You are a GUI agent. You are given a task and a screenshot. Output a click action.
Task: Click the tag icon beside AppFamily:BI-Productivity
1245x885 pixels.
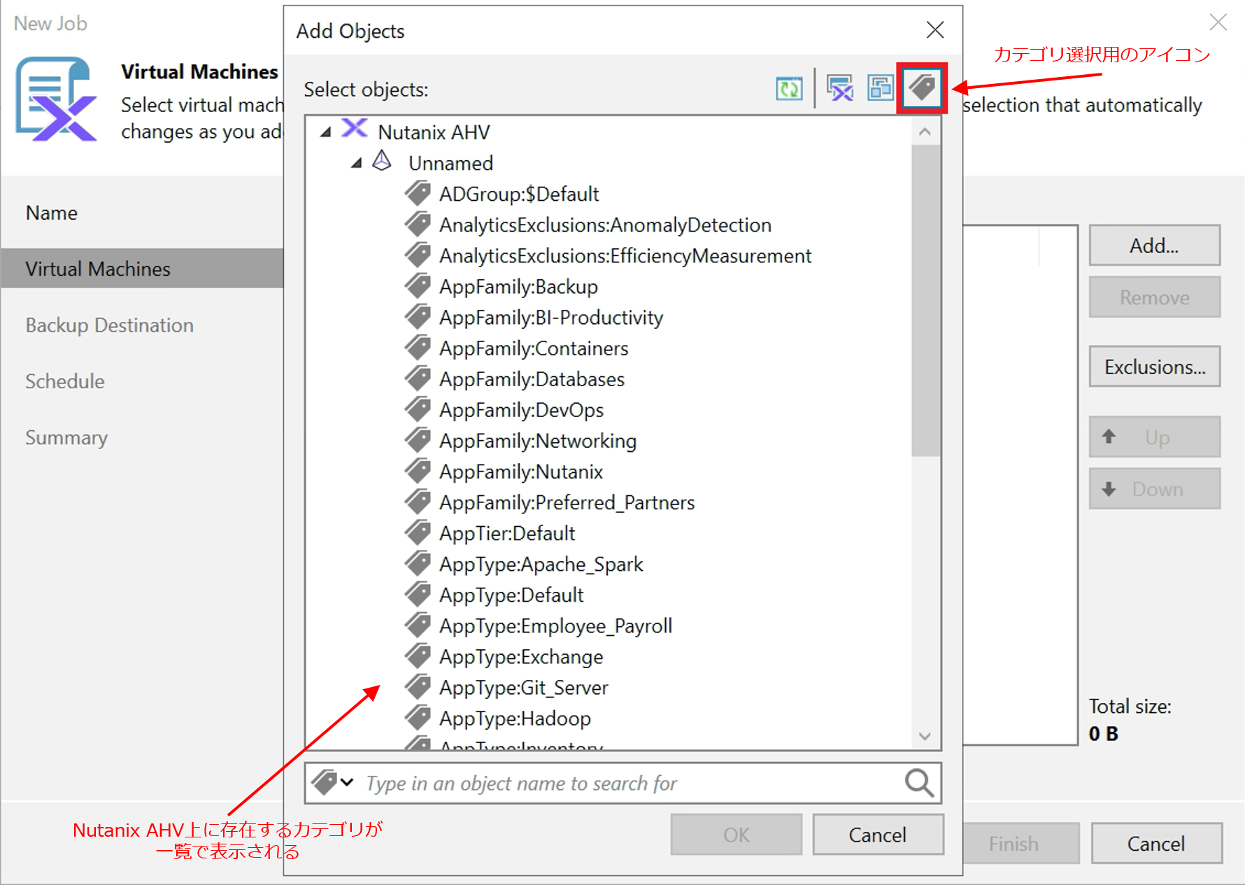[x=418, y=316]
